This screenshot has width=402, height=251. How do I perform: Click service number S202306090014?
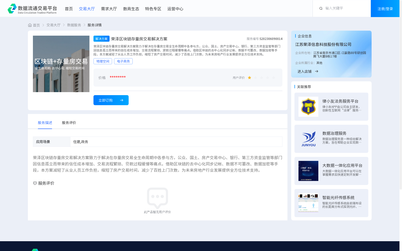(x=271, y=39)
